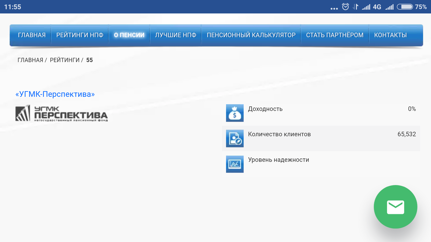431x242 pixels.
Task: Open «УГМК-Перспектива» title link
Action: 55,94
